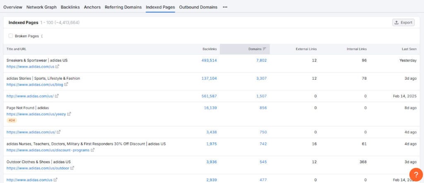The width and height of the screenshot is (424, 183).
Task: Click title 'Sneakers & Sportswear | adidas US'
Action: pos(37,60)
